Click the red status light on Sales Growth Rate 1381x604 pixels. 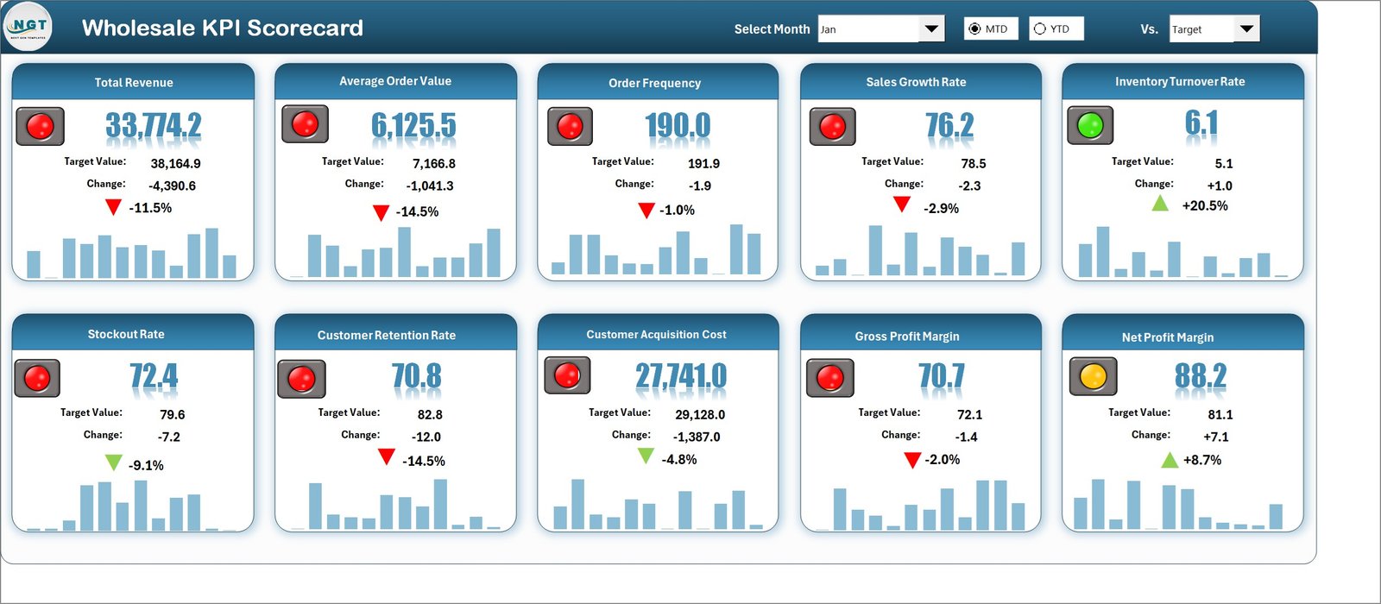click(x=832, y=127)
